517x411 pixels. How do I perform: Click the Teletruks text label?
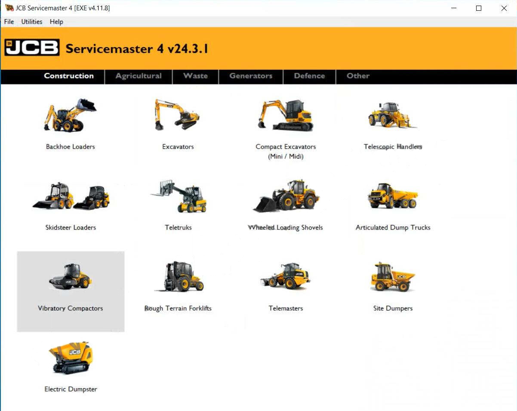tap(178, 227)
